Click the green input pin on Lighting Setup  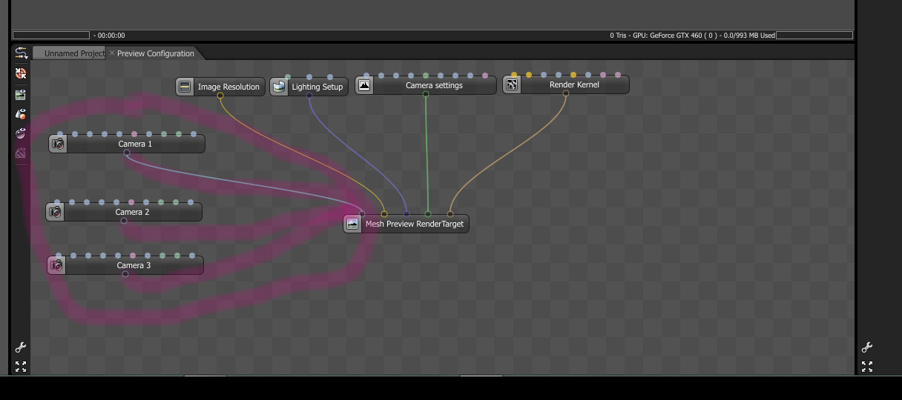[x=288, y=77]
